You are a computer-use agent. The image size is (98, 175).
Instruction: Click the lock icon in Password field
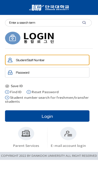coord(10,72)
